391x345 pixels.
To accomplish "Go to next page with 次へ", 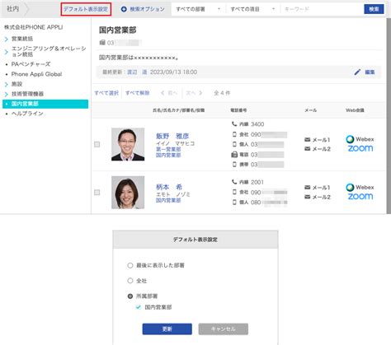I will tap(194, 93).
